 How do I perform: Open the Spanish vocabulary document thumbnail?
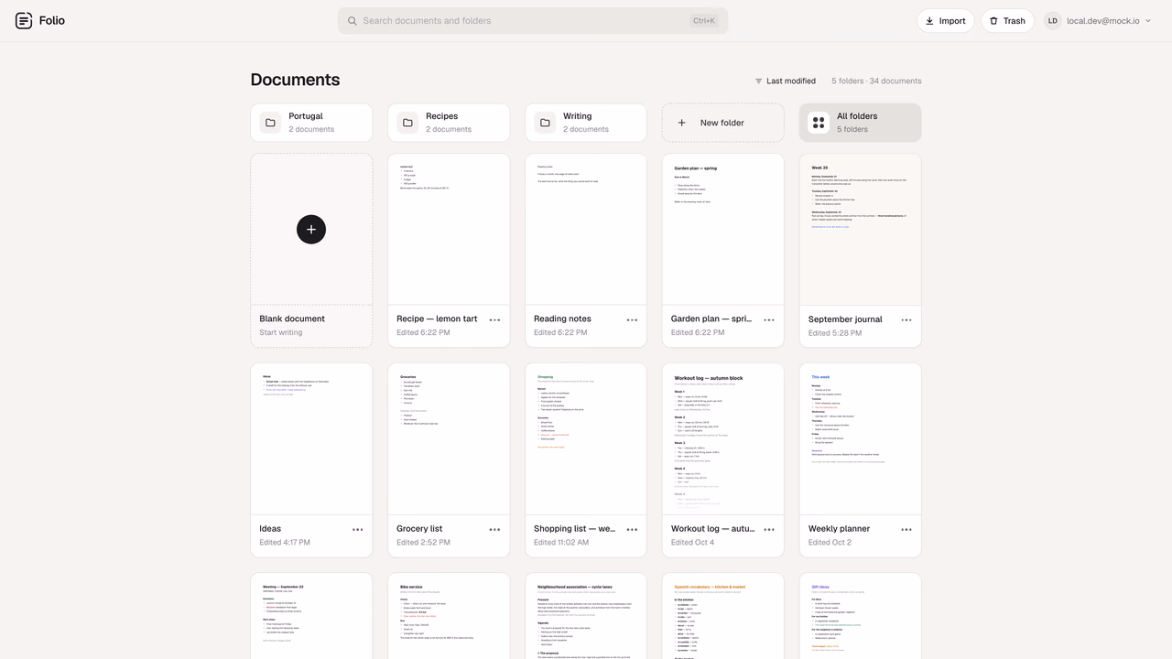tap(723, 616)
